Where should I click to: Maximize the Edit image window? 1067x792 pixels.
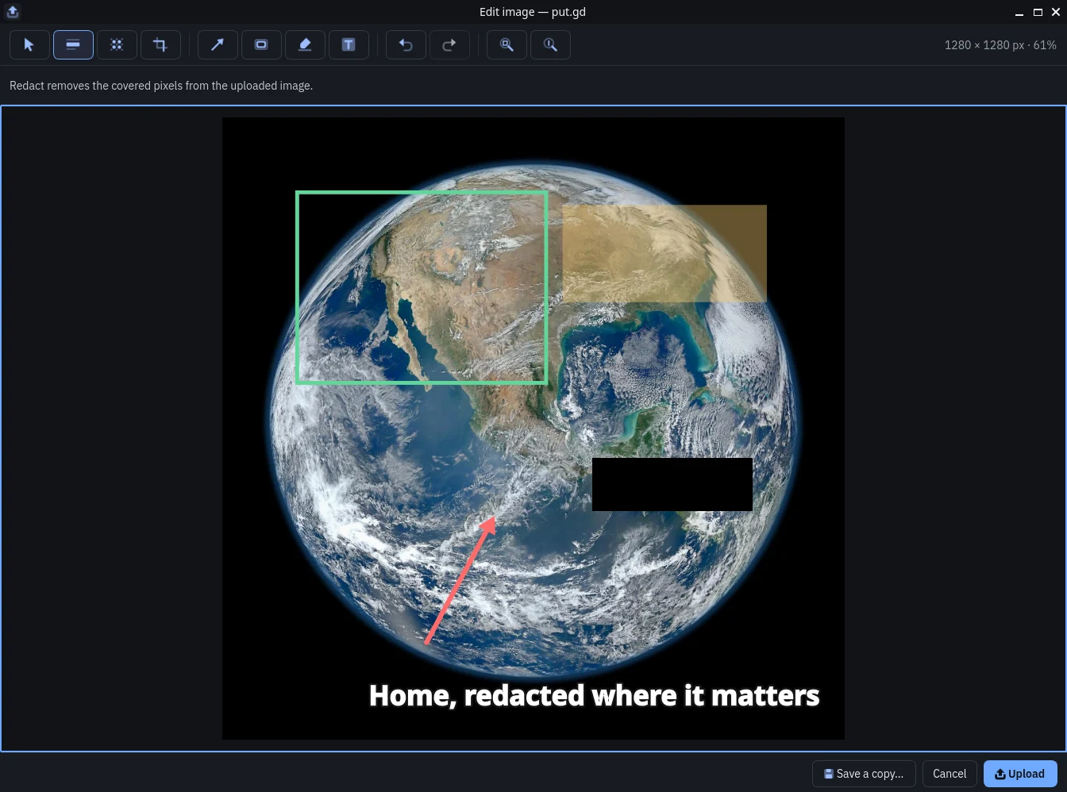click(1038, 12)
